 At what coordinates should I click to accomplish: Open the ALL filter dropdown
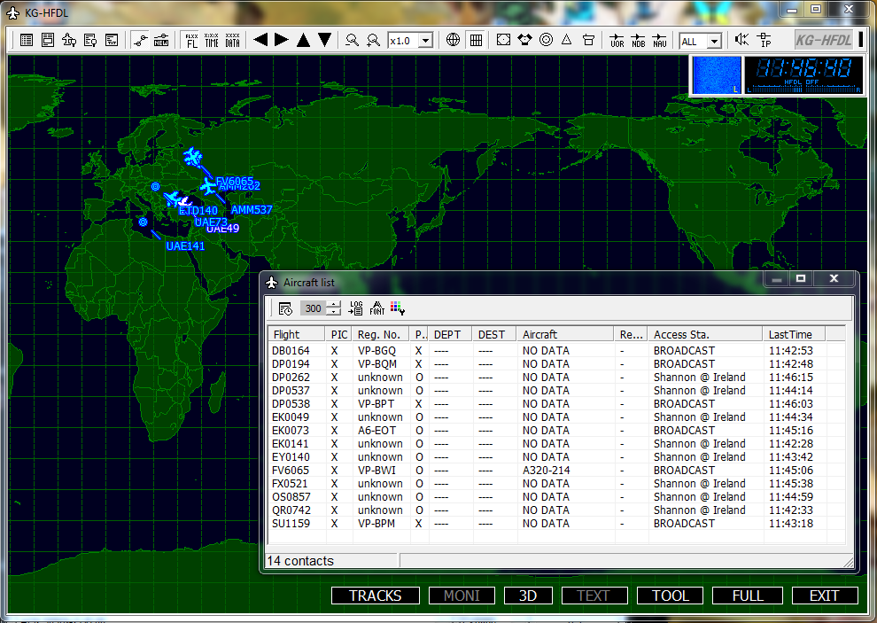point(714,41)
